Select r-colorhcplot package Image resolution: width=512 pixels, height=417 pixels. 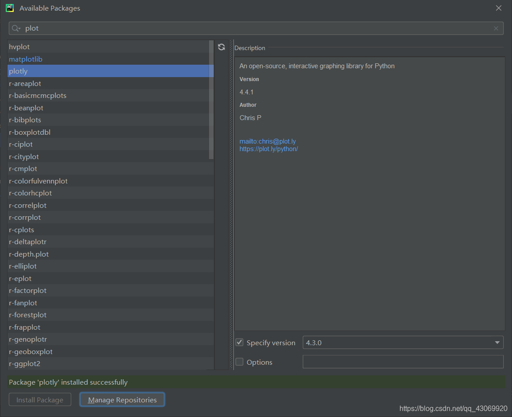[110, 193]
